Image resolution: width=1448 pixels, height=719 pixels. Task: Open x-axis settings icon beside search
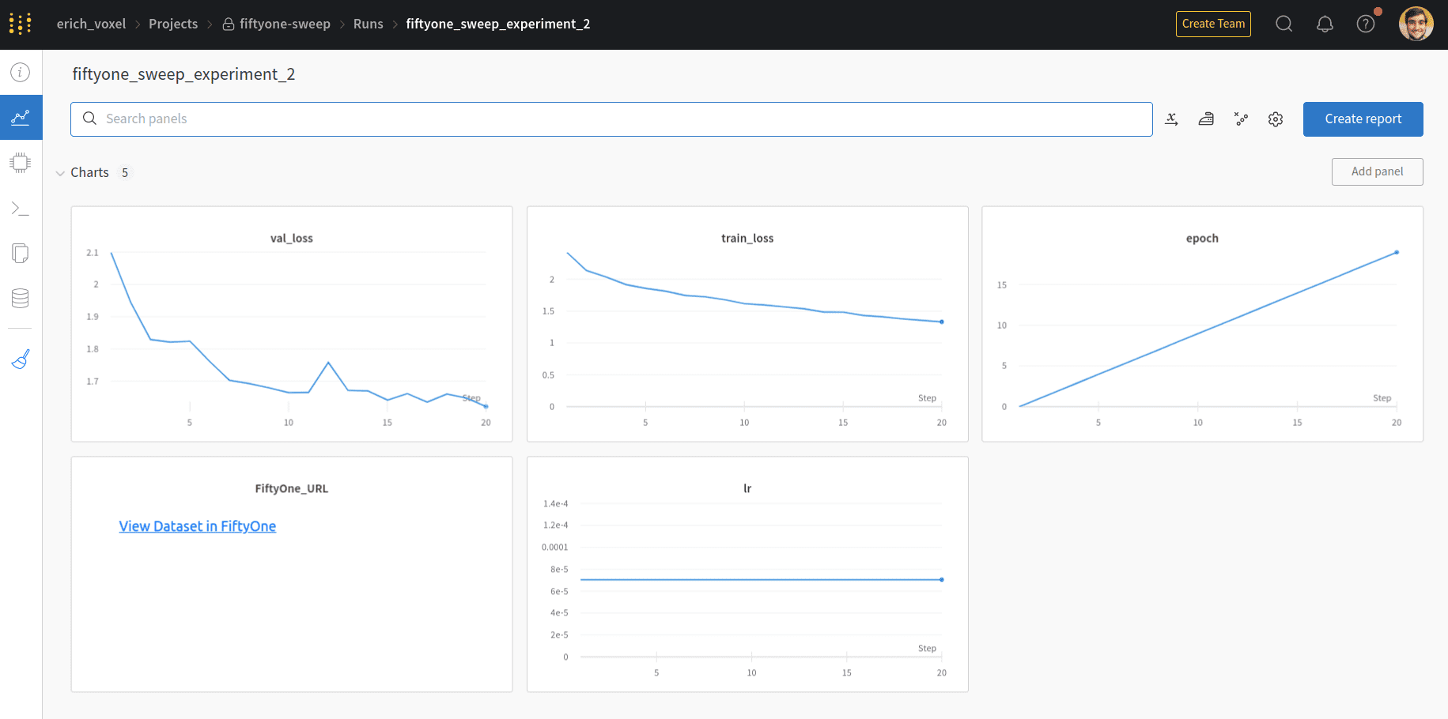(x=1172, y=119)
